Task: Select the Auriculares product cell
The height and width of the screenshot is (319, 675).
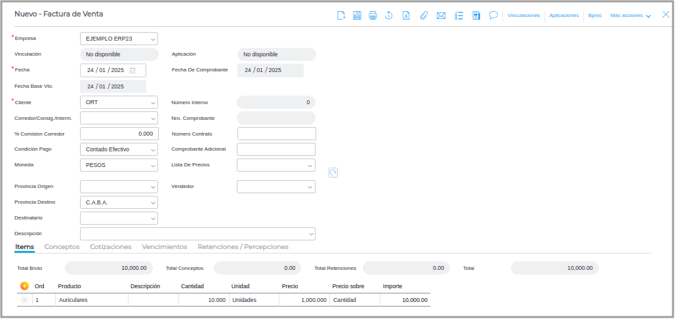Action: [91, 300]
